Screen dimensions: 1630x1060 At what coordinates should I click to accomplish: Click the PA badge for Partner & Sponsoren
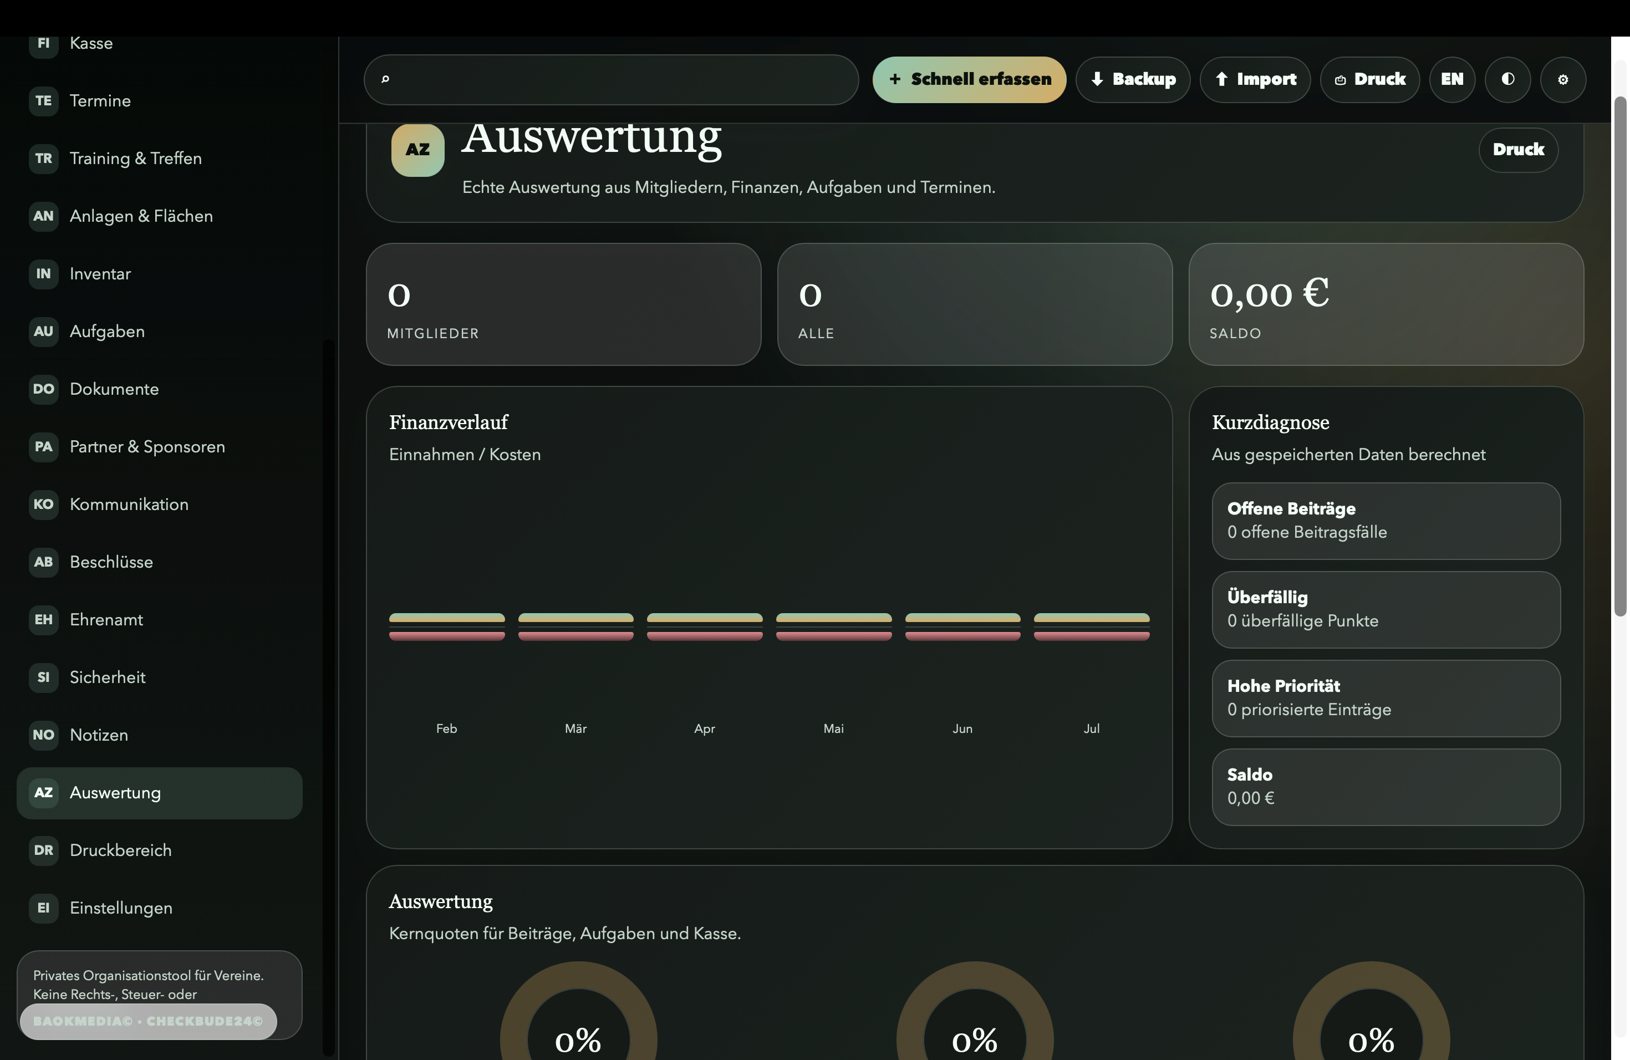(x=43, y=446)
